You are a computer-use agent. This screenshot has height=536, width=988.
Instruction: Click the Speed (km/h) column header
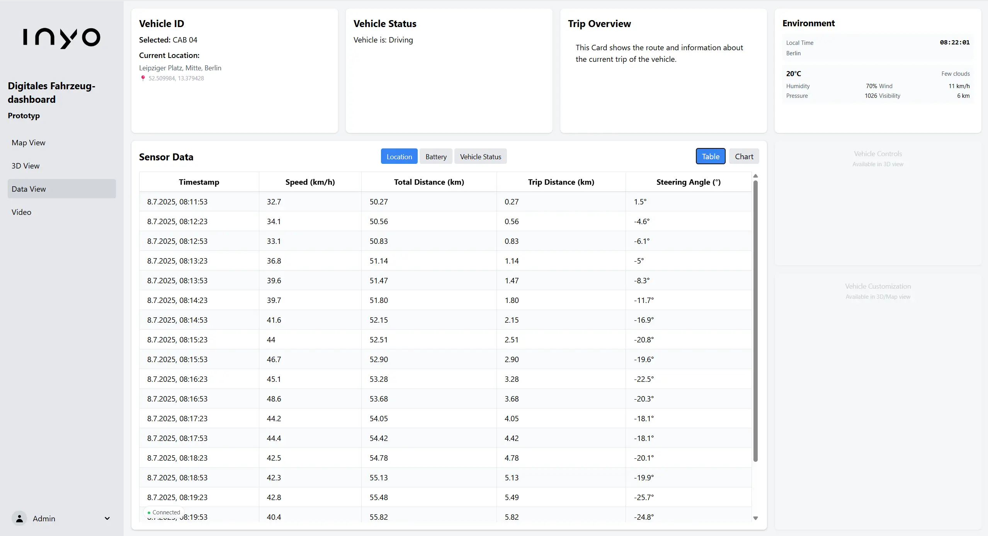[x=310, y=182]
